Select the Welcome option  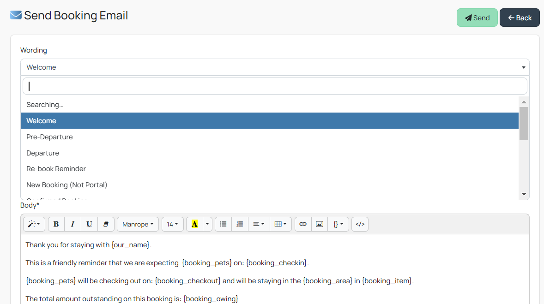click(x=270, y=120)
